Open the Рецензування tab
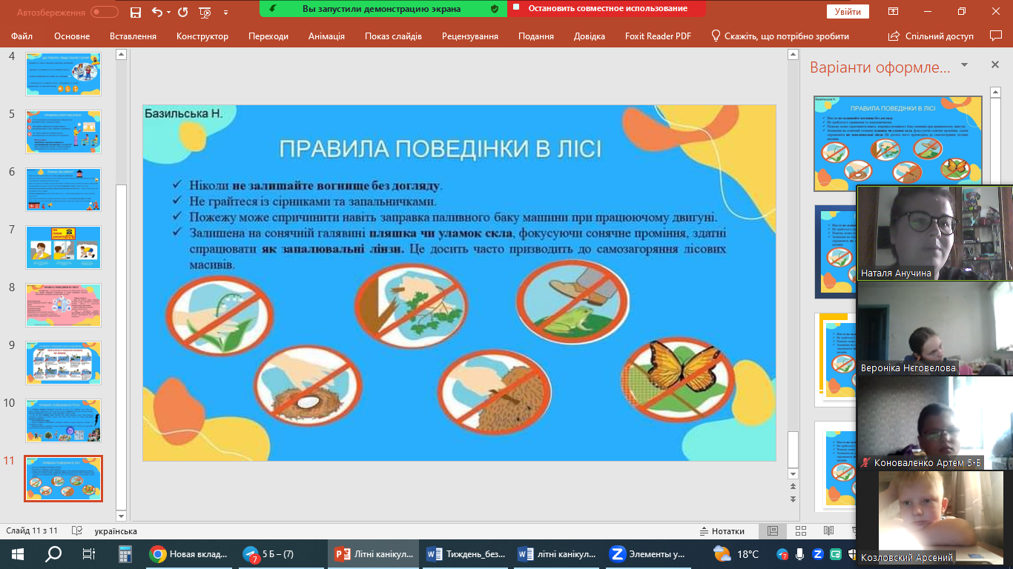 coord(470,36)
